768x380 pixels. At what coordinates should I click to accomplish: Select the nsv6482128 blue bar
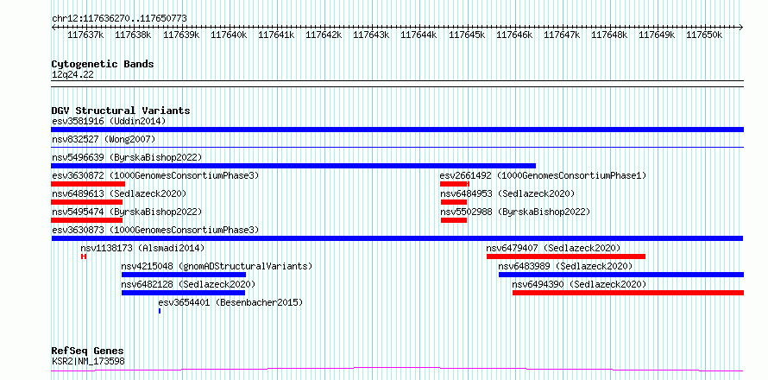click(x=183, y=293)
